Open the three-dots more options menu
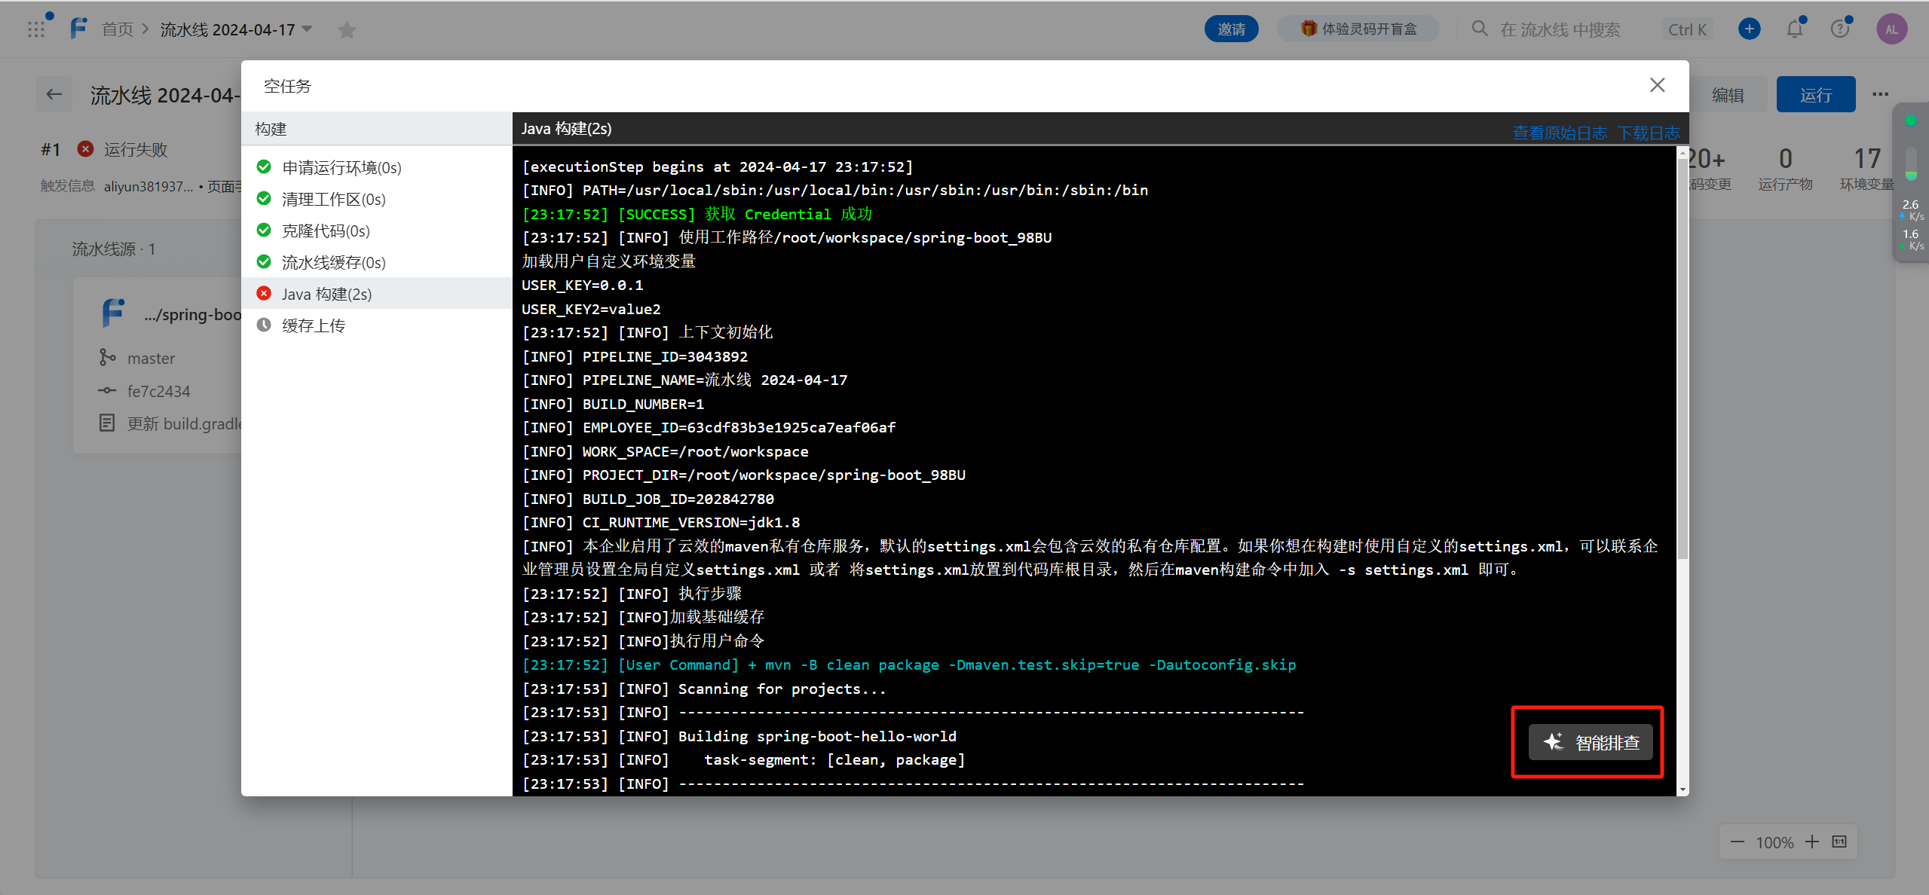 click(1880, 95)
